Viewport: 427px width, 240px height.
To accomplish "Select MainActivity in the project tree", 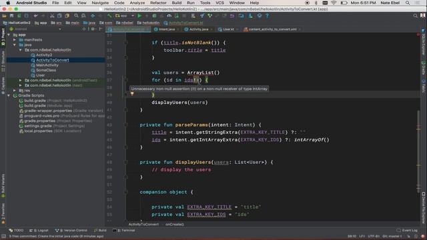I will click(47, 65).
